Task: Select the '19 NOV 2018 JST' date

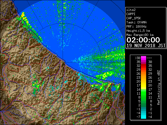Action: pyautogui.click(x=146, y=46)
